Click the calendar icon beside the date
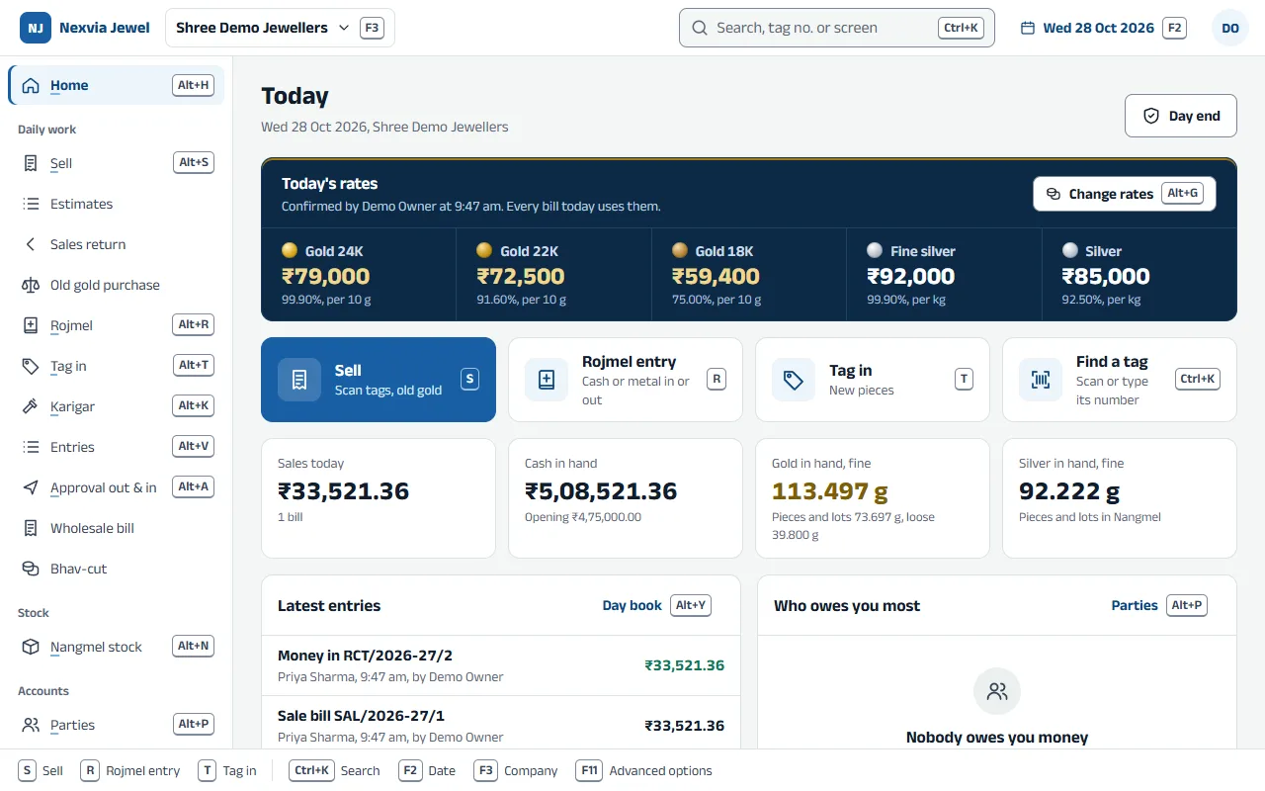Viewport: 1265px width, 791px height. pyautogui.click(x=1028, y=28)
